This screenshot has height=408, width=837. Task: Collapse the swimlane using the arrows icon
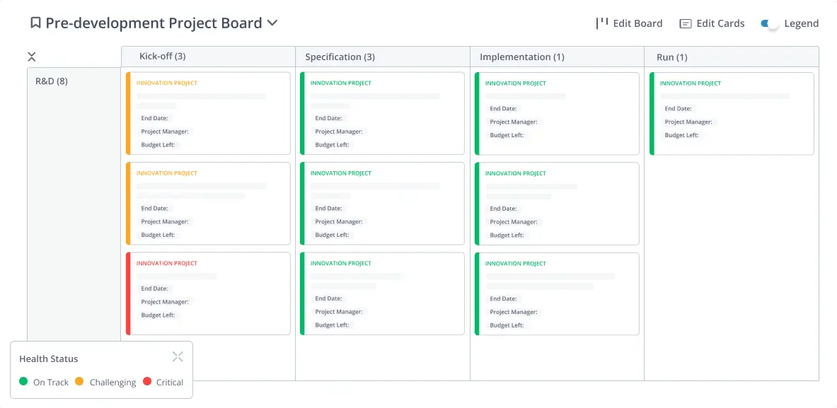click(32, 57)
